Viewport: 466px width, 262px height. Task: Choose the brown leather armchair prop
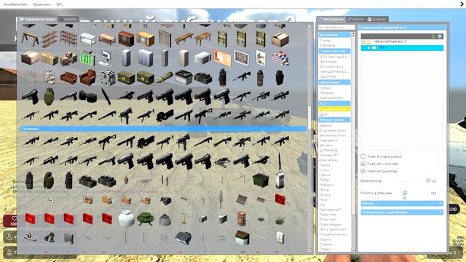click(x=88, y=78)
